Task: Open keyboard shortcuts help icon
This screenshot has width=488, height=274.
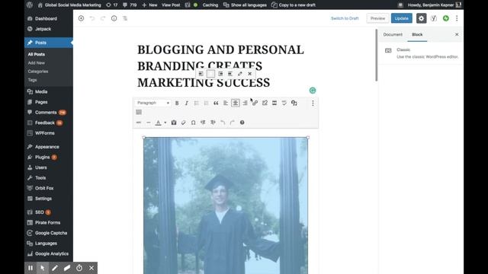Action: 242,123
